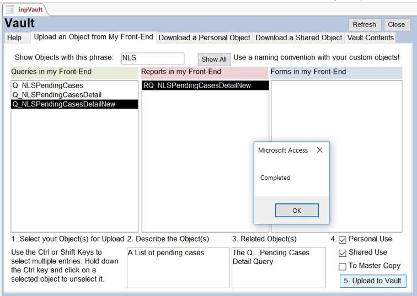Open the Vault Contents tab
Viewport: 417px width, 296px height.
pyautogui.click(x=370, y=37)
